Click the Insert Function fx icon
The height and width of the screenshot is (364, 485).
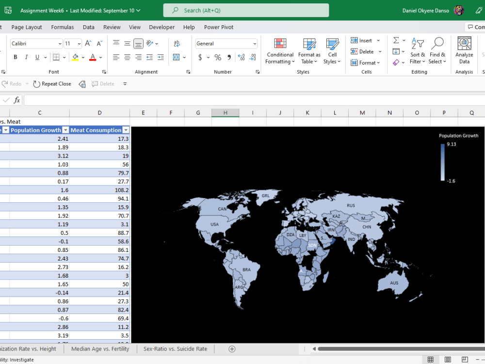pyautogui.click(x=16, y=100)
